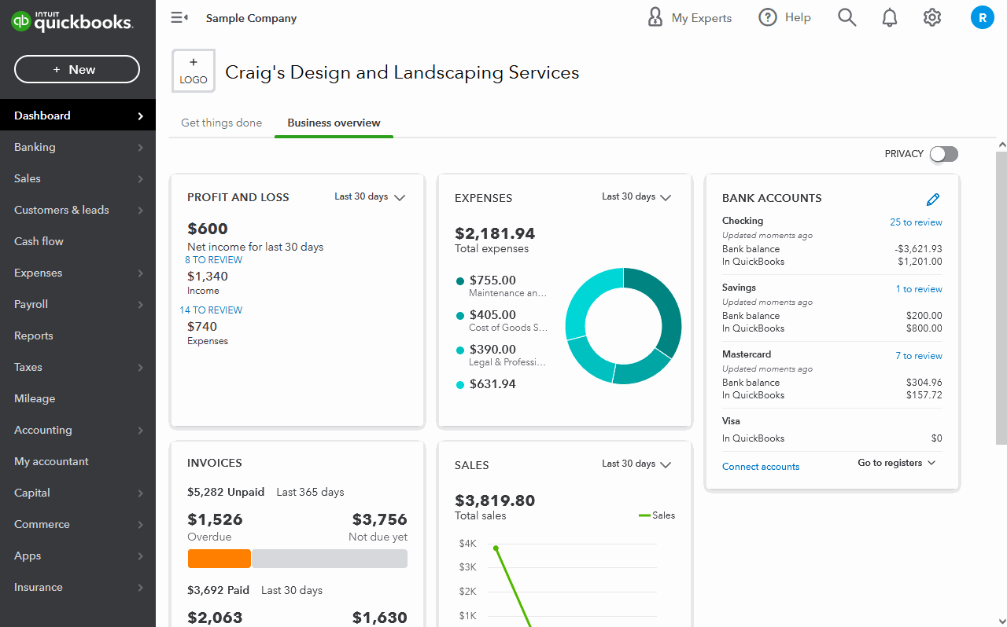Click the orange Overdue invoice bar
This screenshot has height=627, width=1007.
click(219, 559)
